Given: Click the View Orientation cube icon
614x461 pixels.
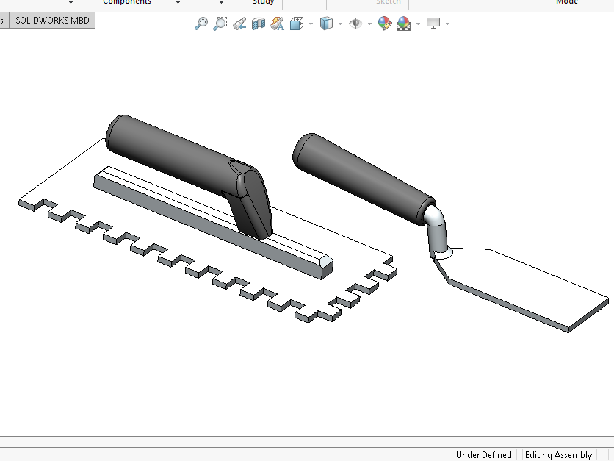Looking at the screenshot, I should click(x=297, y=24).
